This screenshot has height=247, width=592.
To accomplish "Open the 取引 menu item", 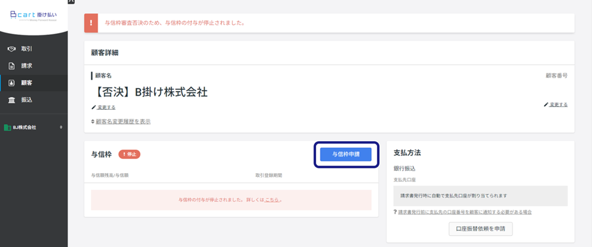I will (34, 48).
